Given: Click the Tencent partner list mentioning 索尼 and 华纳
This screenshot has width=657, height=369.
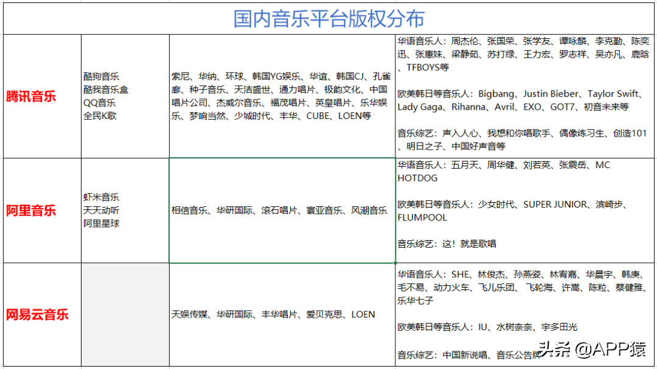Looking at the screenshot, I should (280, 96).
